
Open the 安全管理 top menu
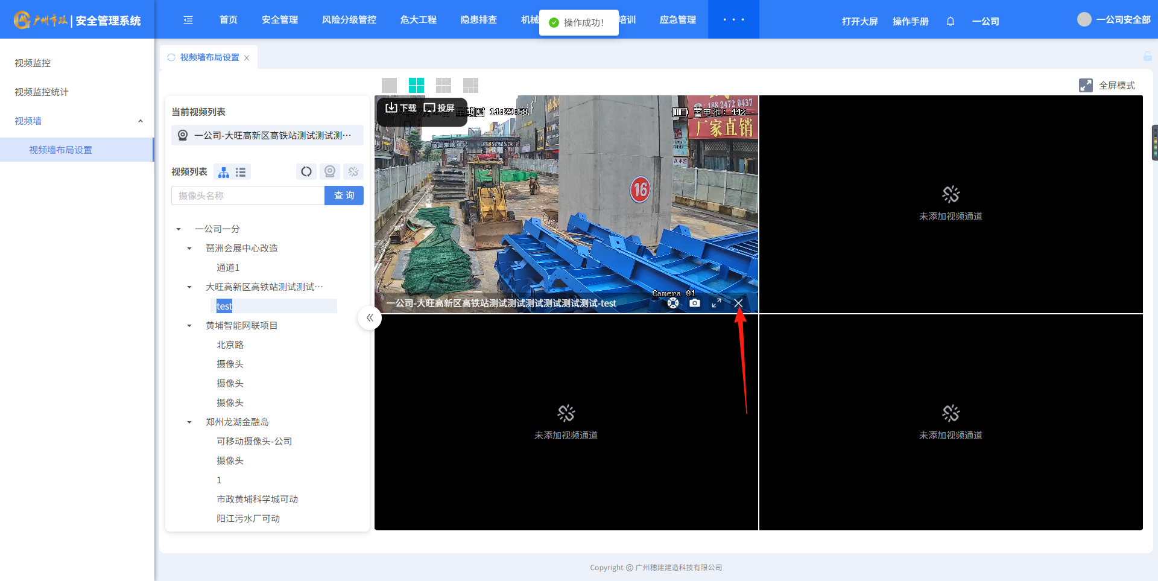tap(279, 20)
